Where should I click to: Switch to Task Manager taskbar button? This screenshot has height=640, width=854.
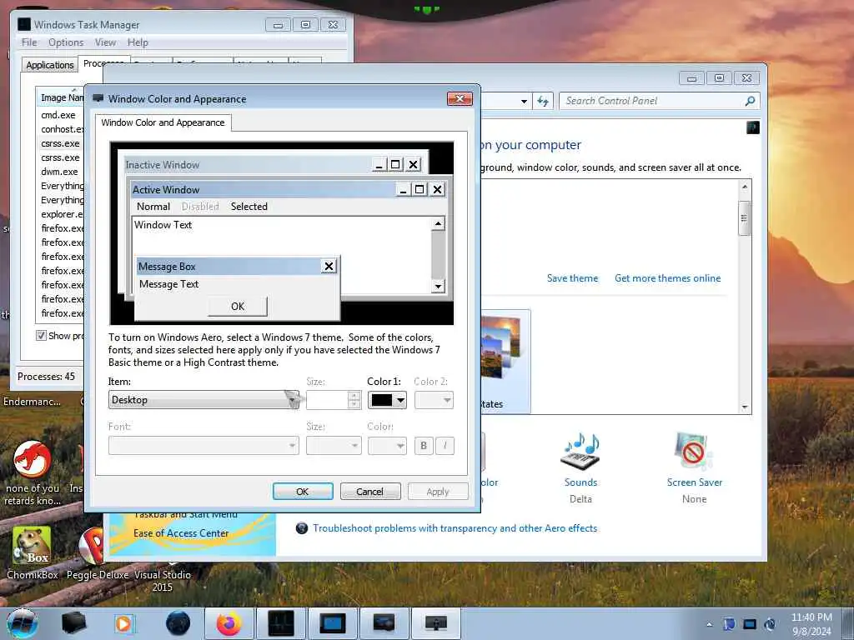281,623
